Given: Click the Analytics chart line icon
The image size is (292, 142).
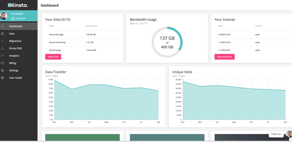Looking at the screenshot, I should pyautogui.click(x=3, y=56).
